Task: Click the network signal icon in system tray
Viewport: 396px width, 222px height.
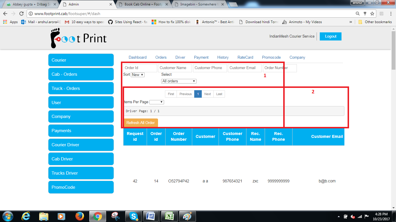Action: click(360, 217)
